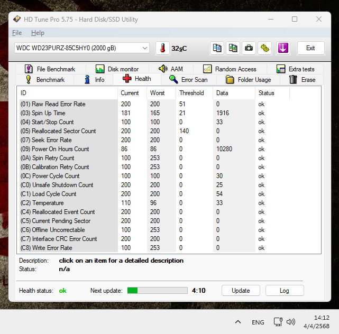Click the Log button
The width and height of the screenshot is (339, 334).
tap(285, 291)
